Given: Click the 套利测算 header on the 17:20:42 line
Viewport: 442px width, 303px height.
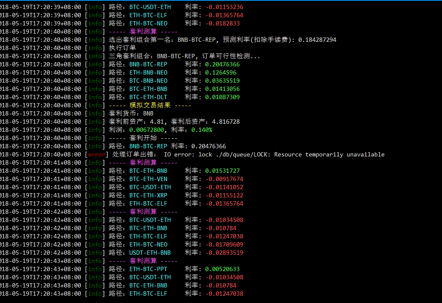Looking at the screenshot, I should (x=143, y=212).
